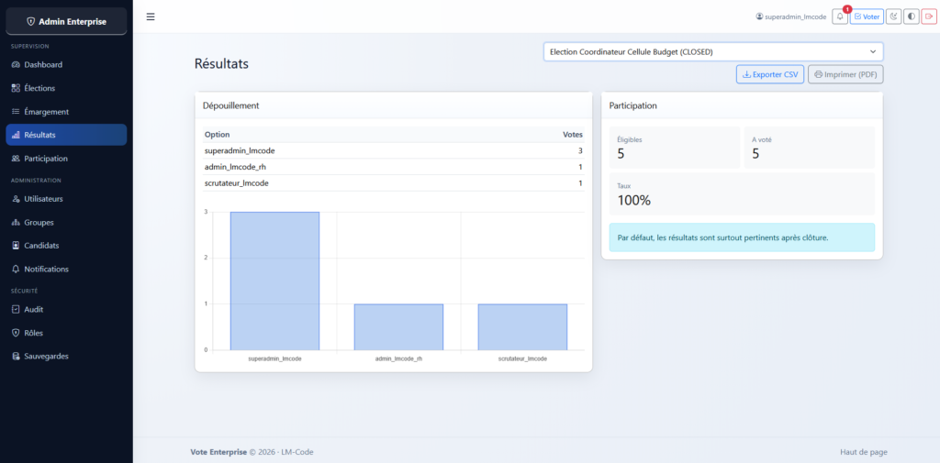Open Groupes in the sidebar

pyautogui.click(x=39, y=222)
